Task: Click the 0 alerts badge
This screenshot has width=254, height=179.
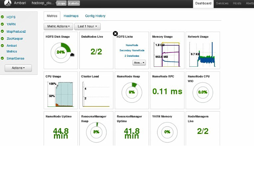Action: pos(74,3)
